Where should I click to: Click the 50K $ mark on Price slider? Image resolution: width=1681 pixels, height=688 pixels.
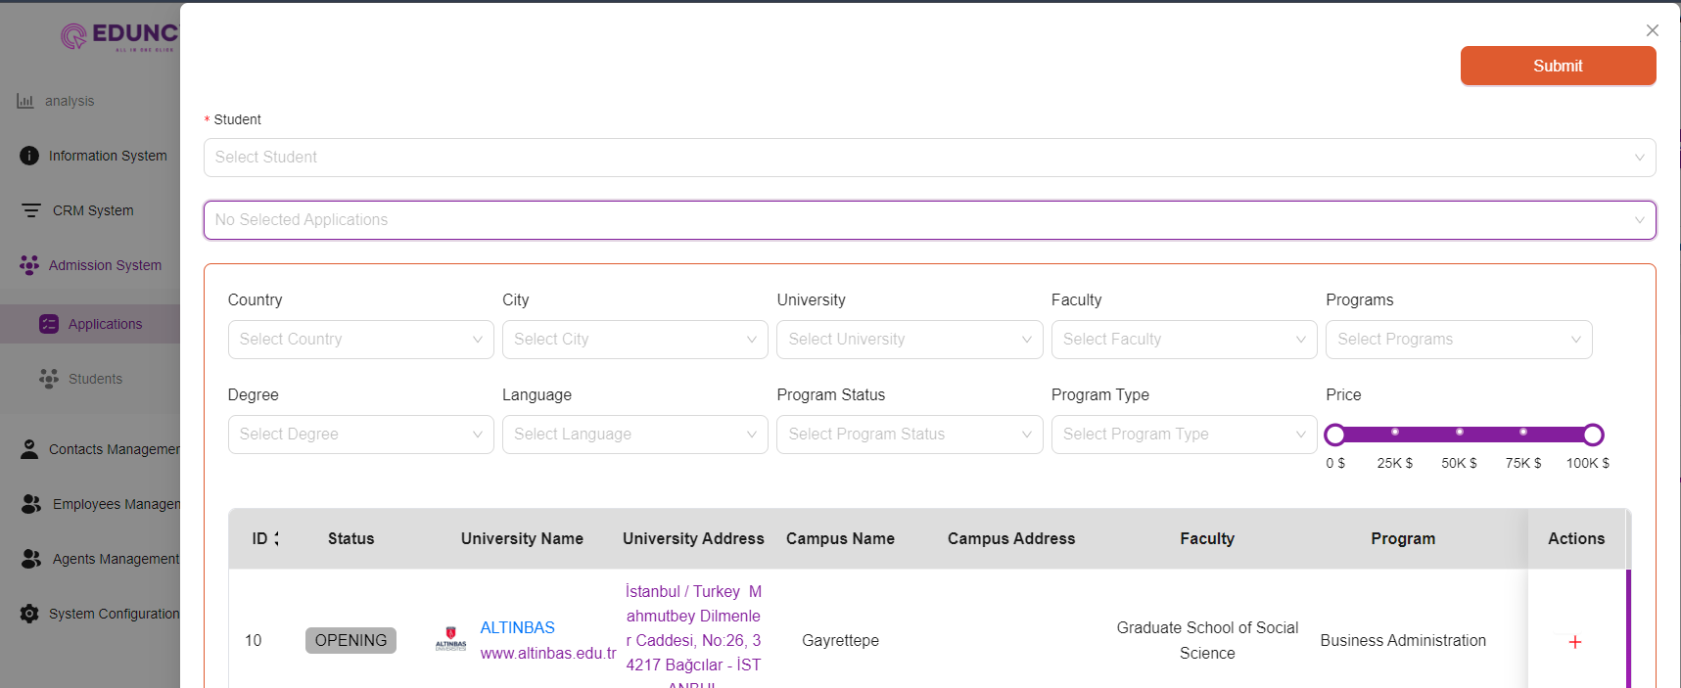pos(1459,433)
